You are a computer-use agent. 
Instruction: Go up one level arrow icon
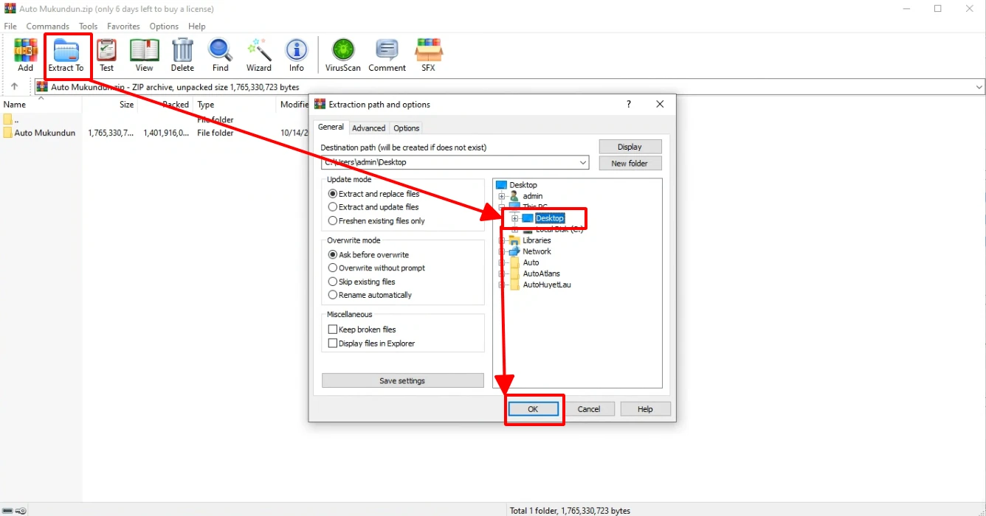click(x=14, y=87)
